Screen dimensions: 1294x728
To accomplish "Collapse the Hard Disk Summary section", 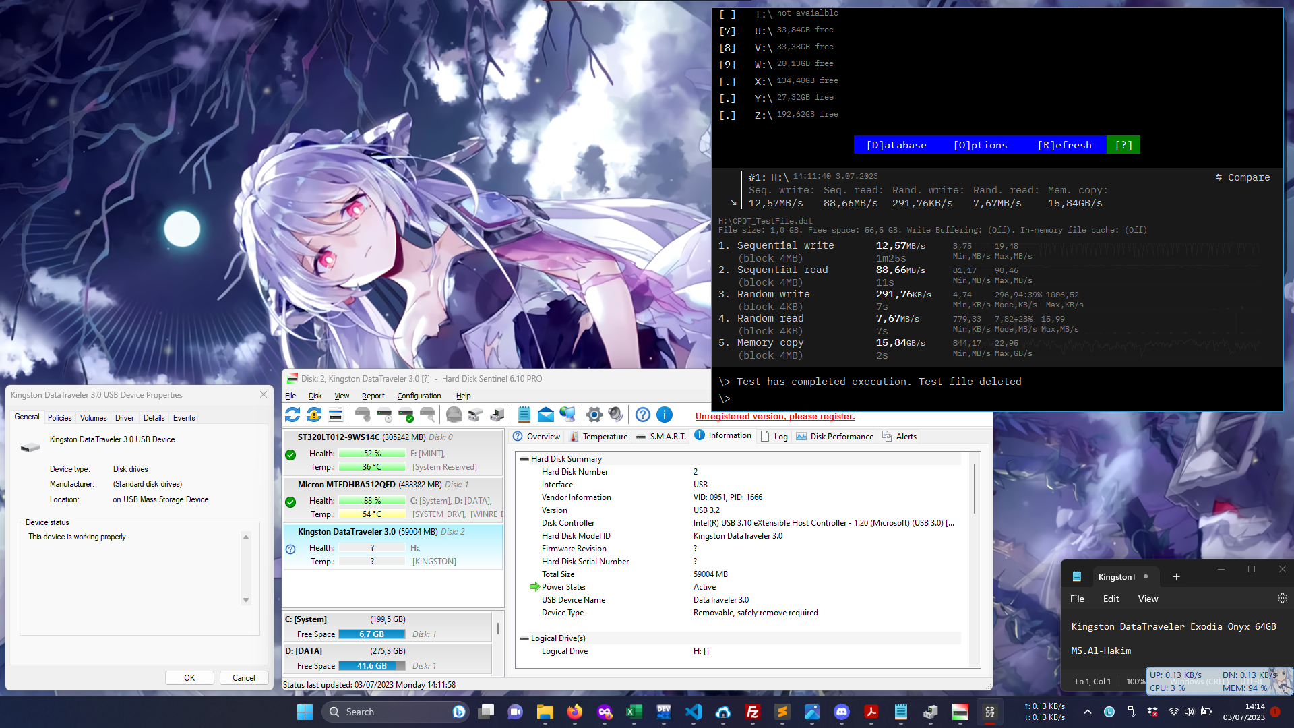I will [x=524, y=459].
